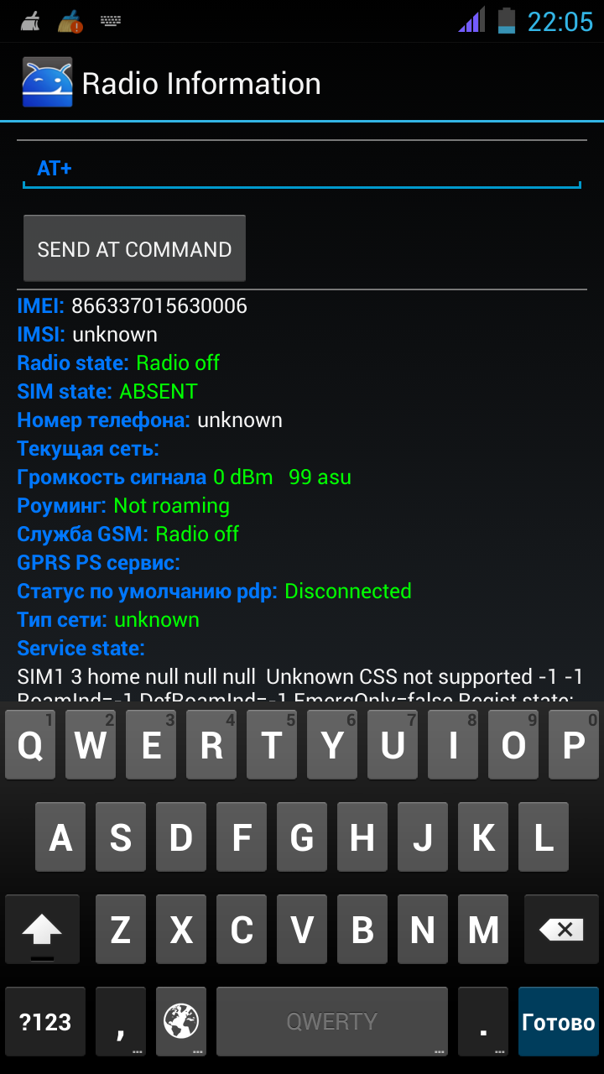Tap the broom warning notification icon

point(70,21)
